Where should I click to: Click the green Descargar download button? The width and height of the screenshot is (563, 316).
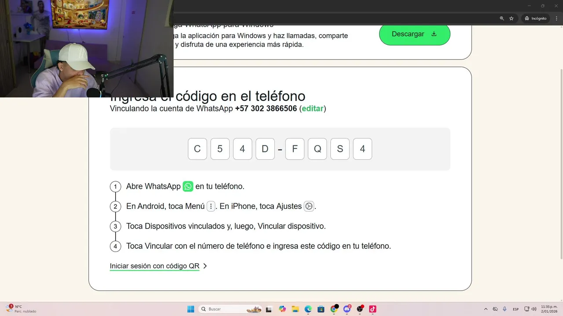click(414, 34)
